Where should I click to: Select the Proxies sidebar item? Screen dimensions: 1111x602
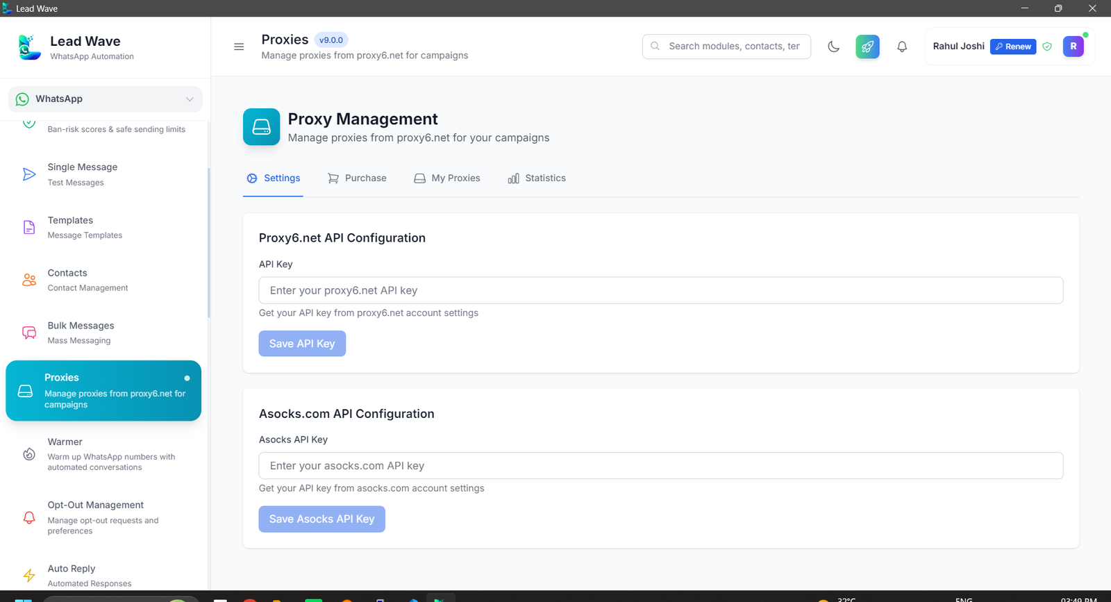tap(103, 391)
